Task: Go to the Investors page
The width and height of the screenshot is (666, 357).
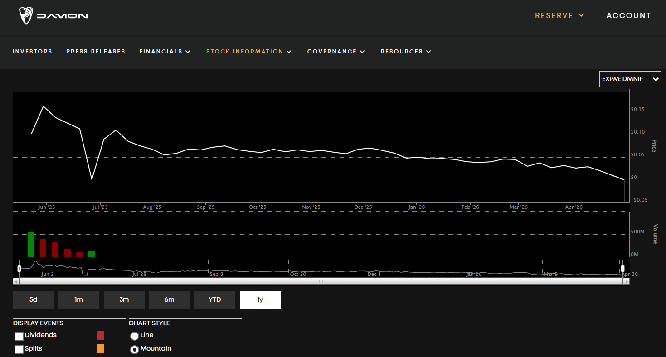Action: tap(32, 52)
